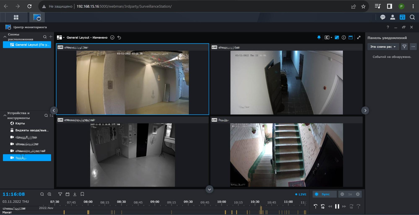
Task: Open the timeline calendar date picker
Action: point(67,194)
